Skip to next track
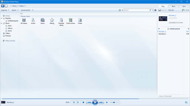Viewport: 190px width, 106px height. tap(101, 102)
